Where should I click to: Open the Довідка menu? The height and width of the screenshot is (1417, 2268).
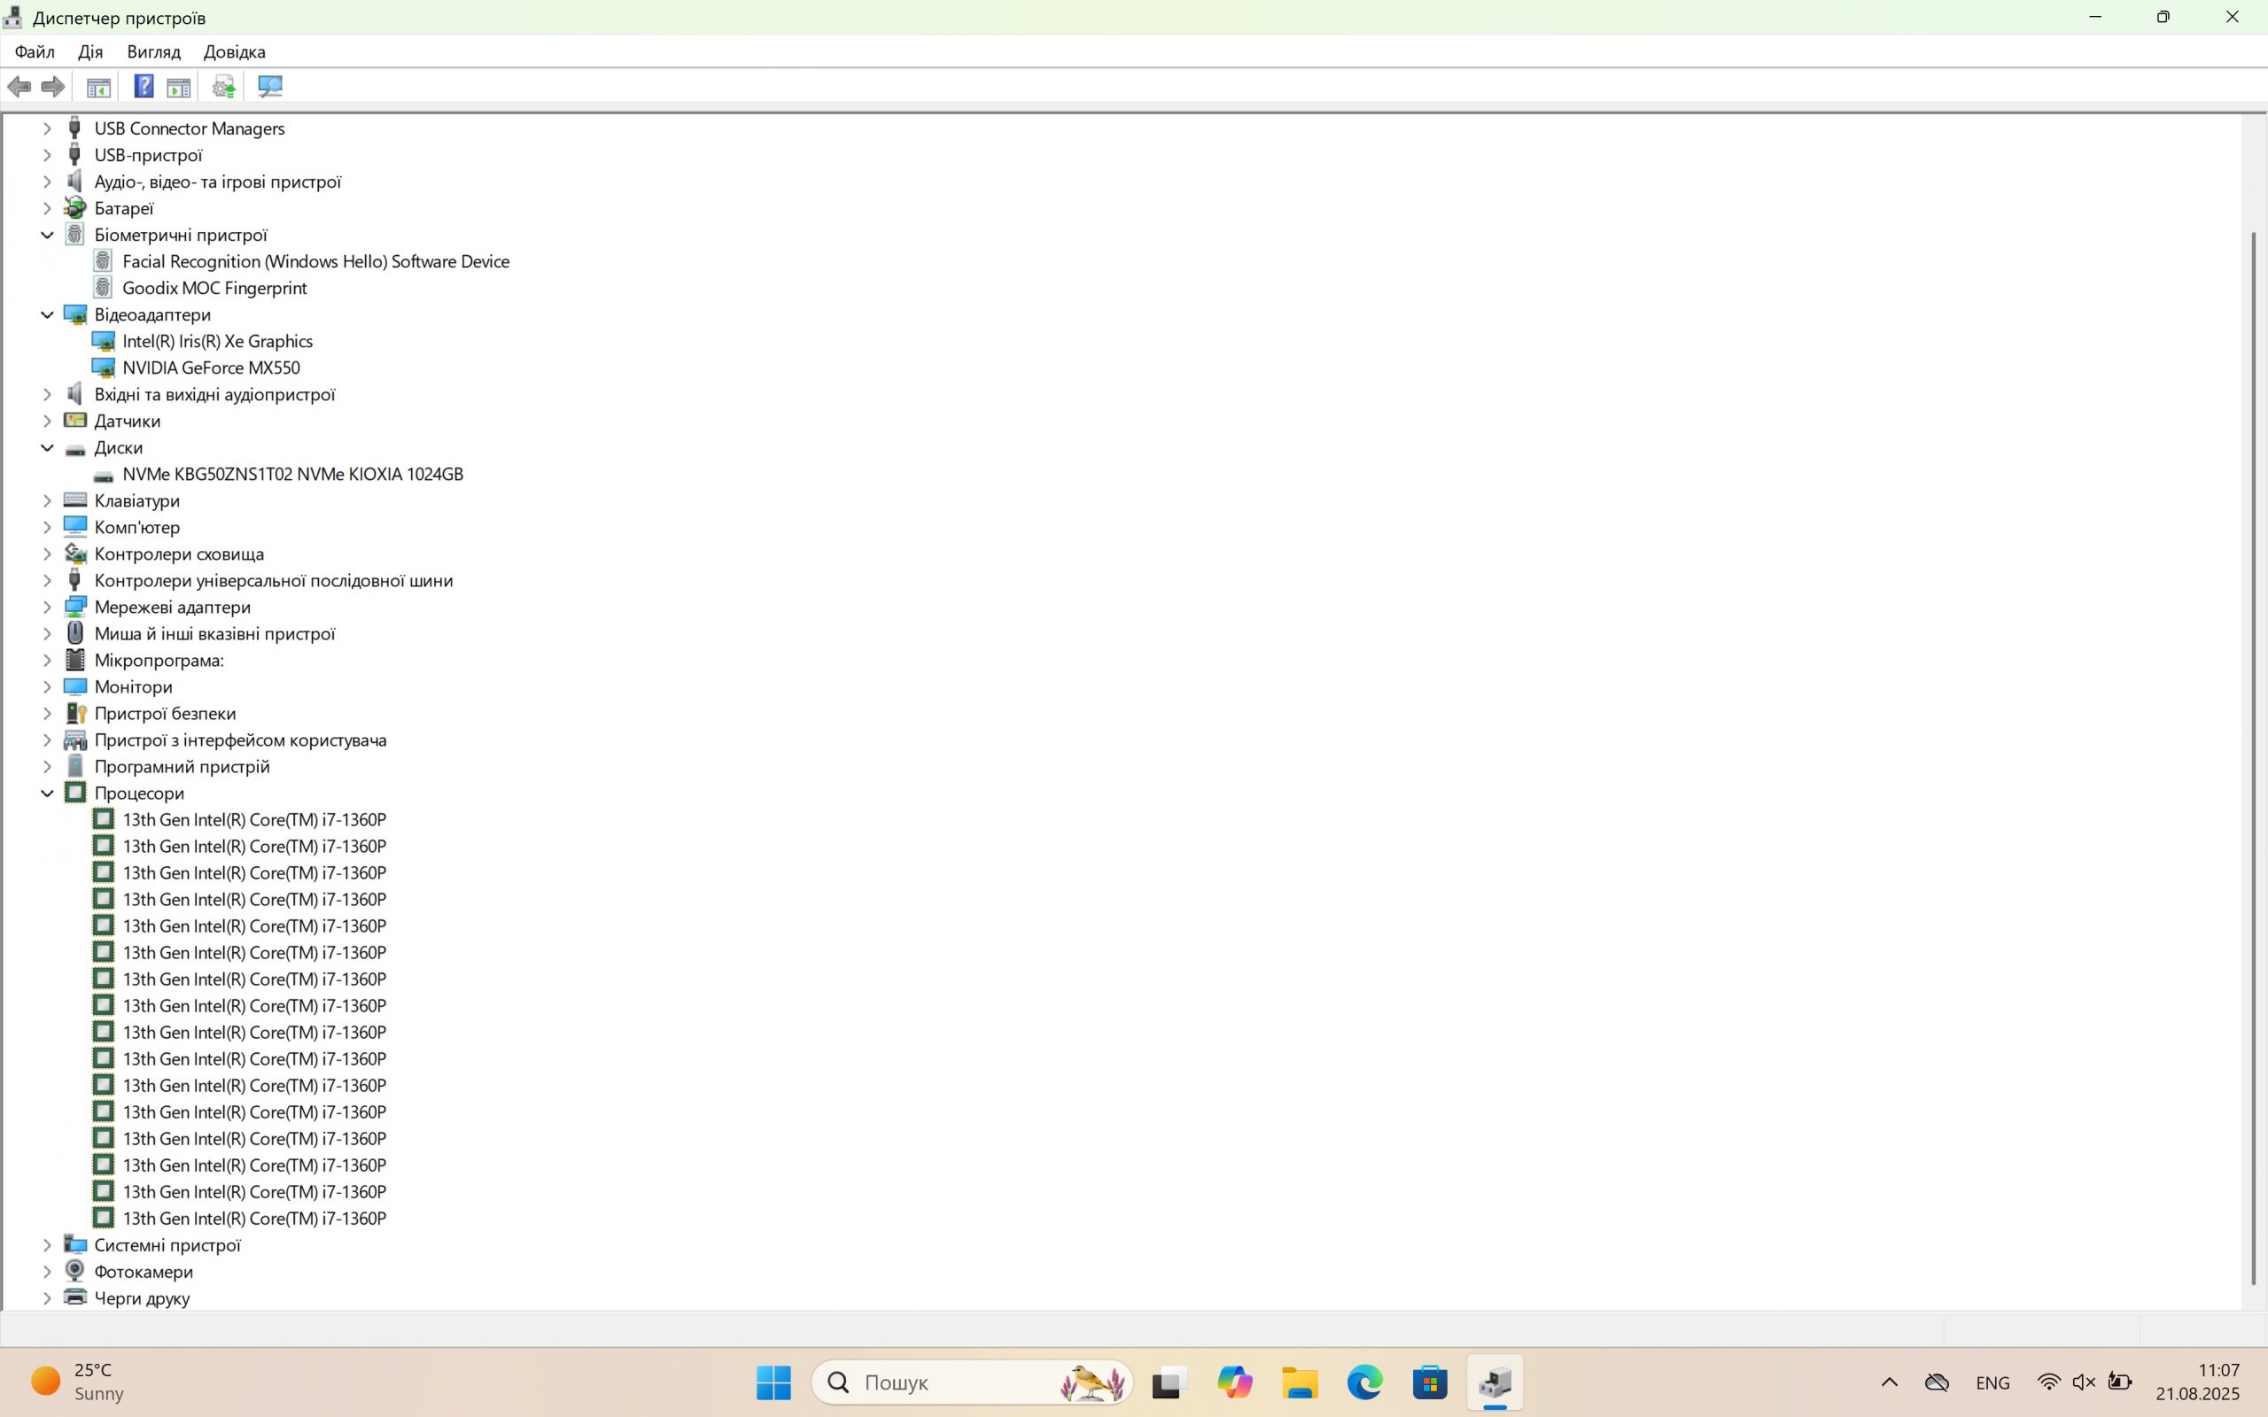(x=234, y=51)
